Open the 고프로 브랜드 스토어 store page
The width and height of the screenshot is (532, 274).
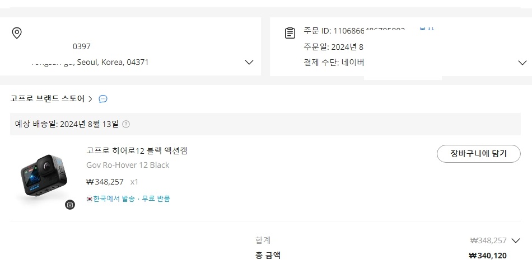click(x=47, y=98)
